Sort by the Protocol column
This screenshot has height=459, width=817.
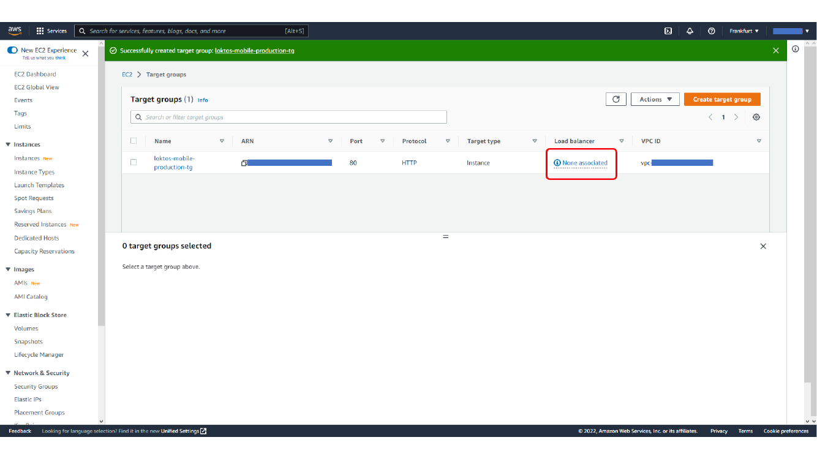[448, 141]
